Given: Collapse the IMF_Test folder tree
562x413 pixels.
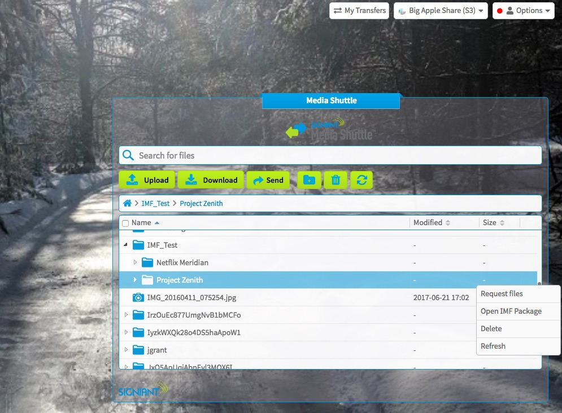Looking at the screenshot, I should click(126, 245).
